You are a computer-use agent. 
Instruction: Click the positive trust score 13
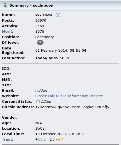40,139
